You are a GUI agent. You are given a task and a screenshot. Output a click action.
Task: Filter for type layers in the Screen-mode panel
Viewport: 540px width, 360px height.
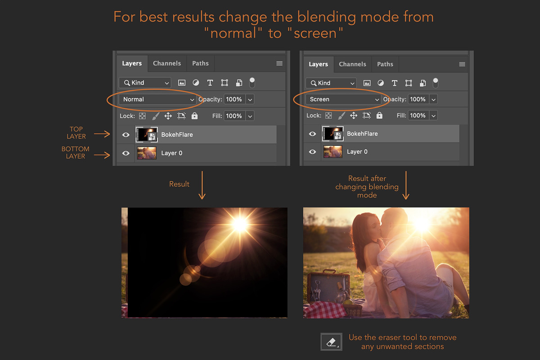click(395, 83)
